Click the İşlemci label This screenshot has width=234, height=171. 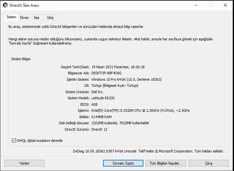pos(84,111)
